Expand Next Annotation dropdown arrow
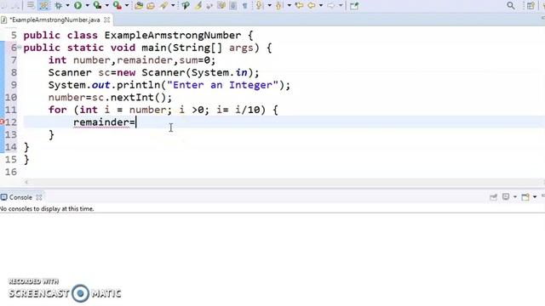 point(269,6)
